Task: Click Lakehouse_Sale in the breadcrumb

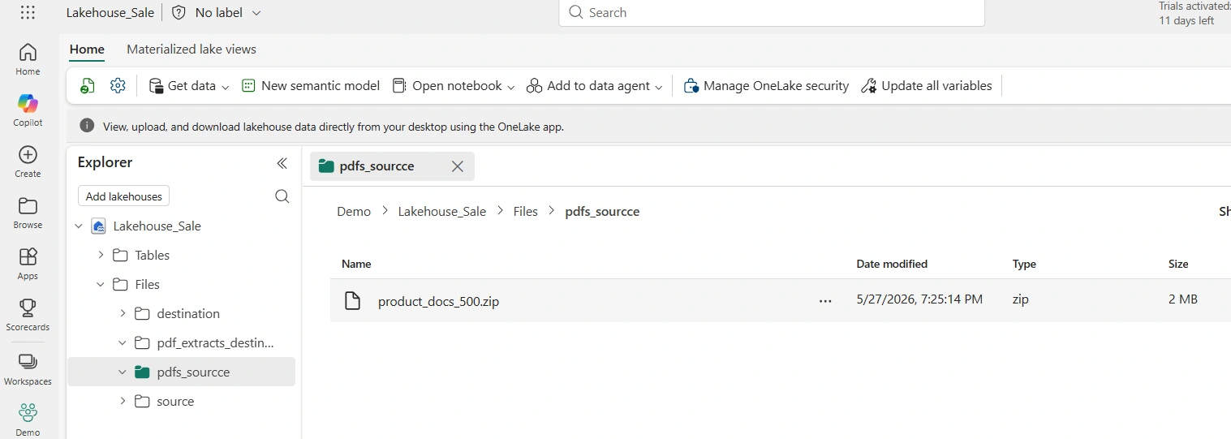Action: pos(442,212)
